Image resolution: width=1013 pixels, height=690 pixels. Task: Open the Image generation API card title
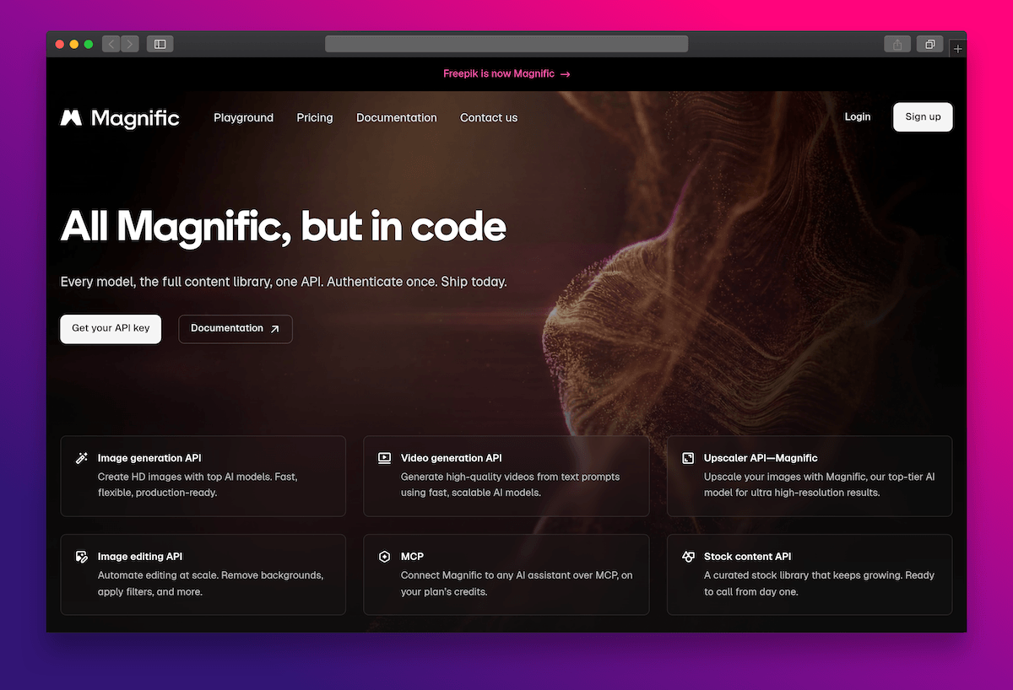click(x=149, y=458)
